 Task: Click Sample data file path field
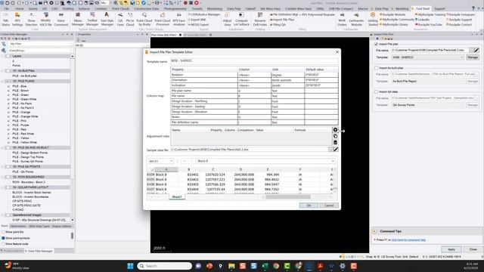[249, 150]
